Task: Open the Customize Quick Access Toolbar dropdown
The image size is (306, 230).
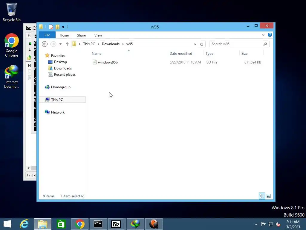Action: pyautogui.click(x=63, y=27)
